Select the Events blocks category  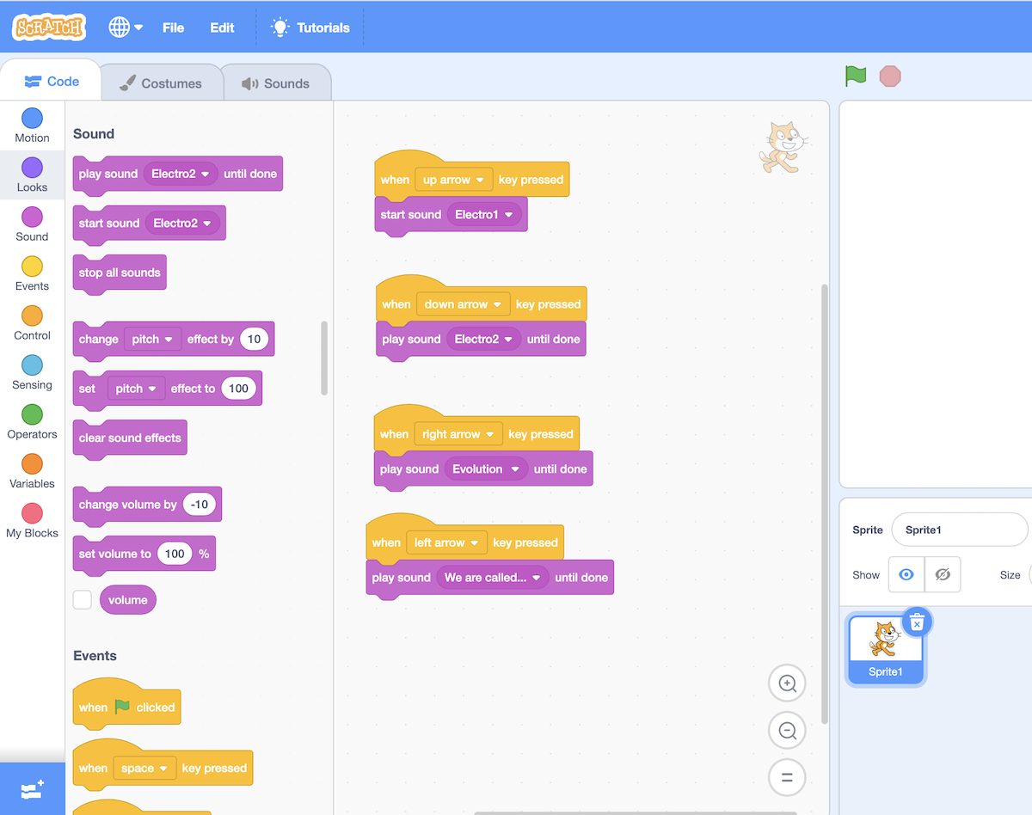tap(32, 273)
